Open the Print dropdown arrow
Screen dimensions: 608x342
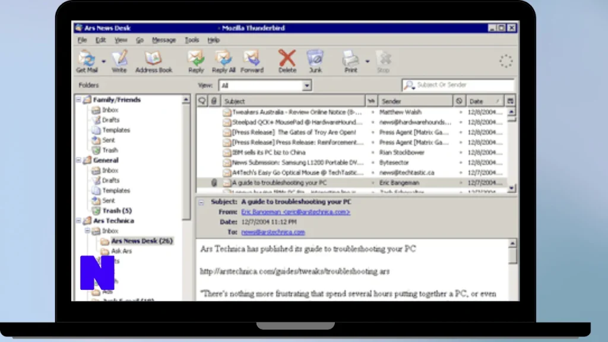[367, 61]
